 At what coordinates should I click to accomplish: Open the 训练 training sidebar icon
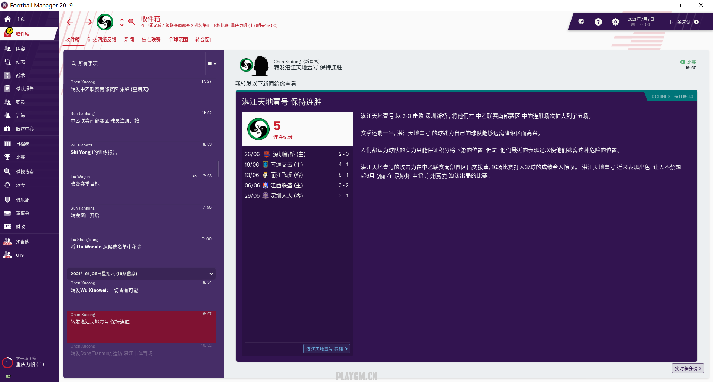coord(7,115)
